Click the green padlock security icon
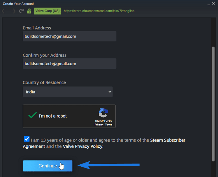218x177 pixels. coord(29,11)
